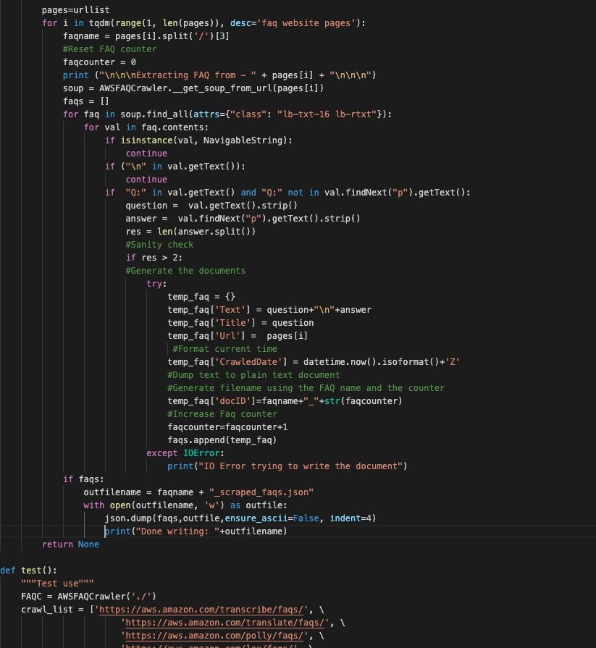Screen dimensions: 596x648
Task: Click the "#Sanity check" comment
Action: click(159, 245)
